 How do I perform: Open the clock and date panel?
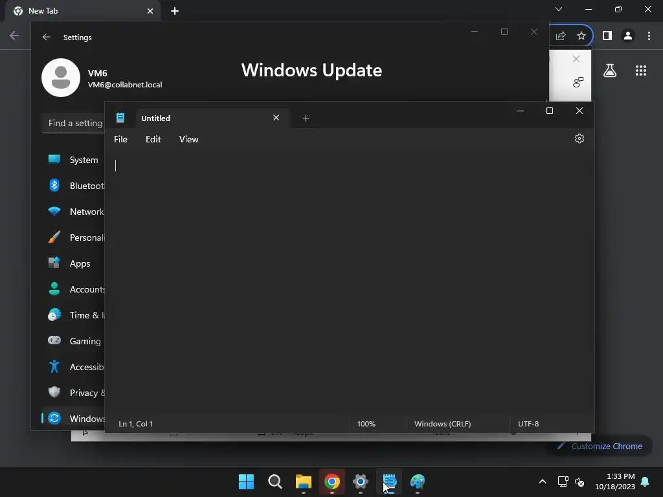615,481
